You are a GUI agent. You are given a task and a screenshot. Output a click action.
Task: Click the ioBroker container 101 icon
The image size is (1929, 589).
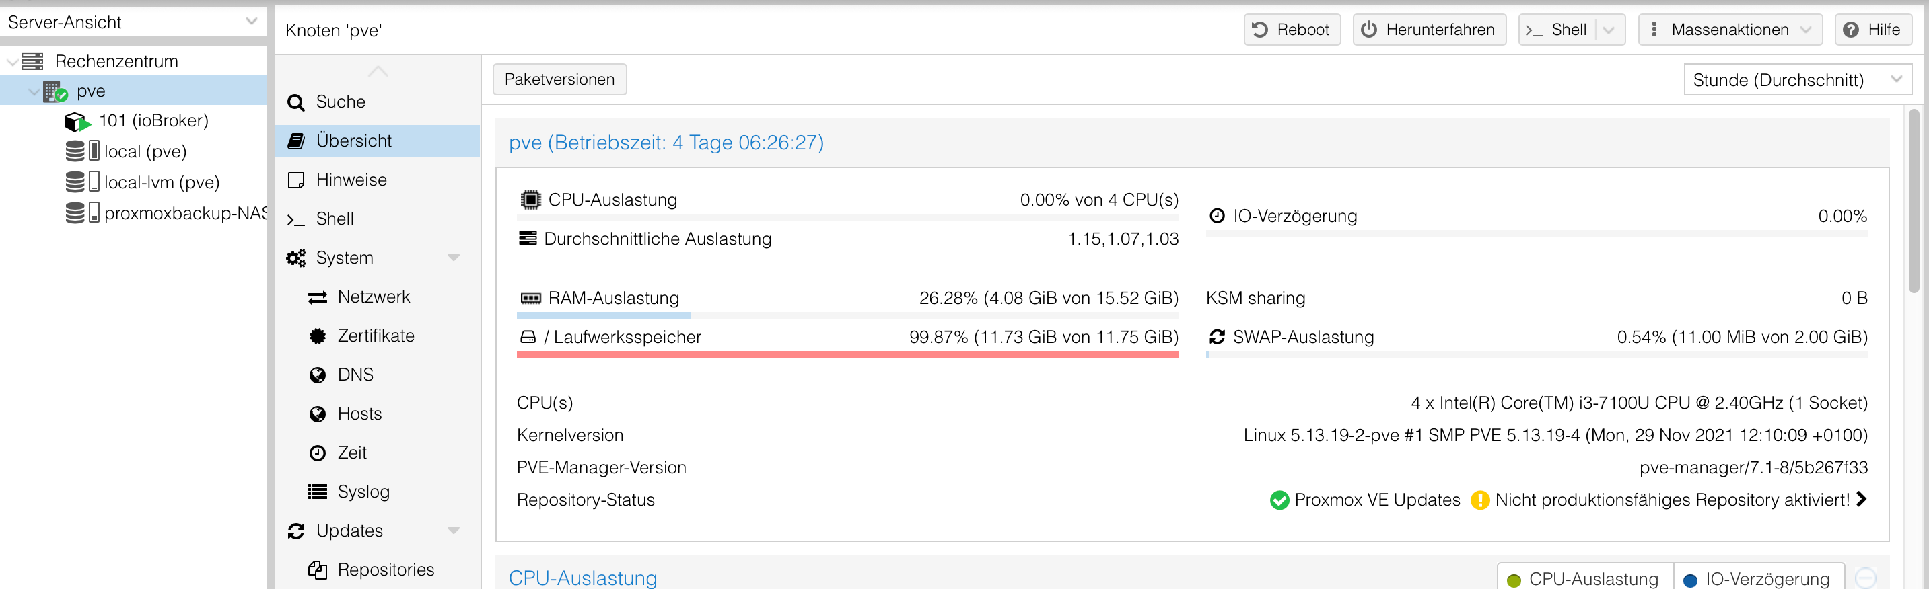(x=77, y=121)
